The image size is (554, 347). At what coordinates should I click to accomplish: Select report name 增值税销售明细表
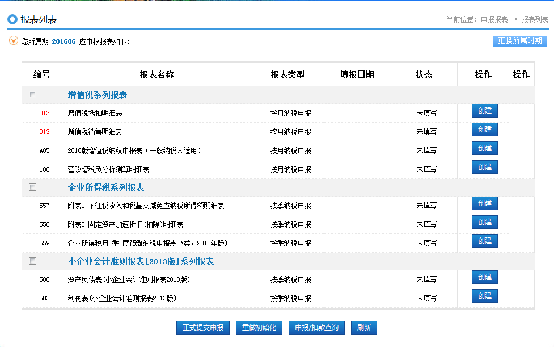(x=95, y=132)
